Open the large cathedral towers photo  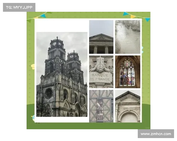62,74
